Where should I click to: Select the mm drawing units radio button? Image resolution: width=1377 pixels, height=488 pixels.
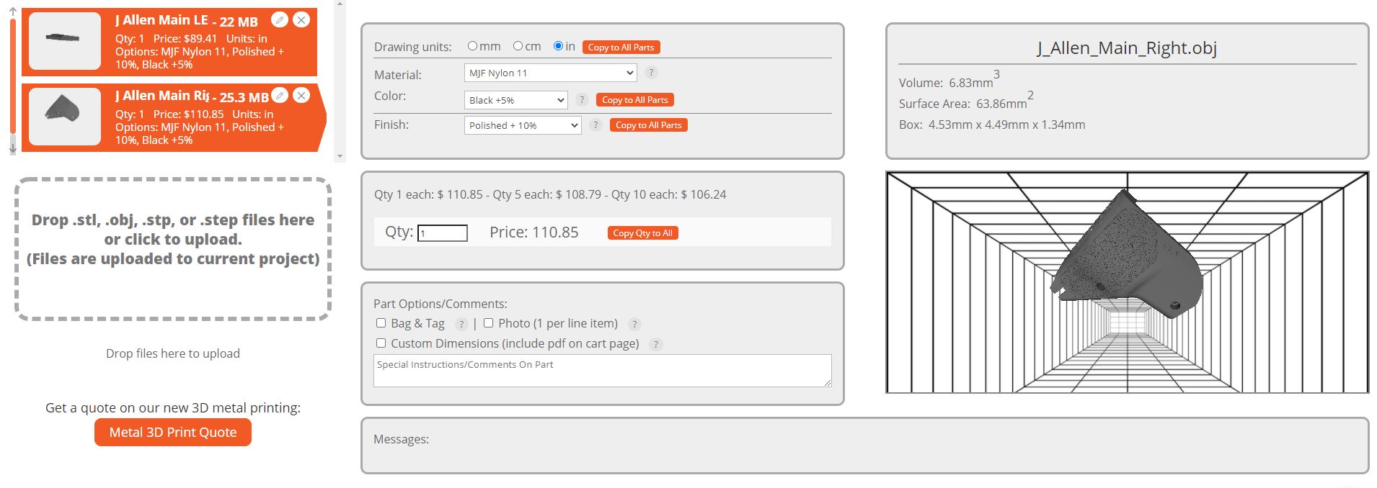point(473,46)
